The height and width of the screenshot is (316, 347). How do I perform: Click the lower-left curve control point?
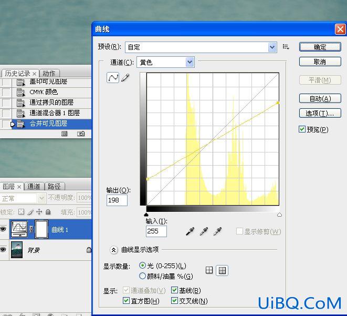pyautogui.click(x=148, y=179)
